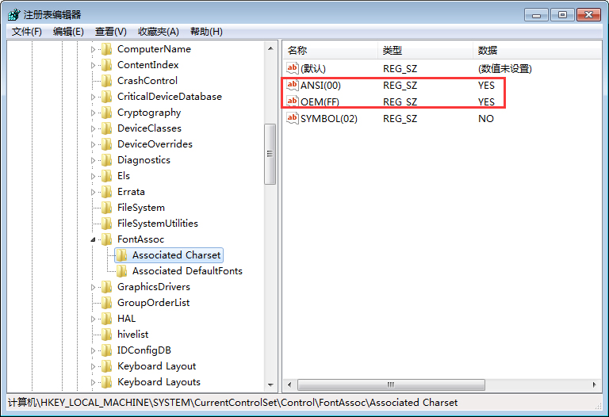Collapse the FontAssoc tree node
The width and height of the screenshot is (609, 417).
pos(93,239)
